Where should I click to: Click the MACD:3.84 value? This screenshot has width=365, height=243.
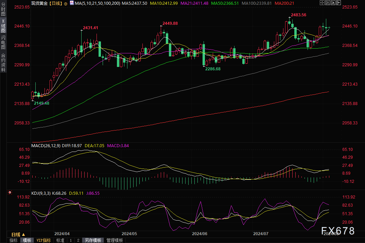pos(118,146)
